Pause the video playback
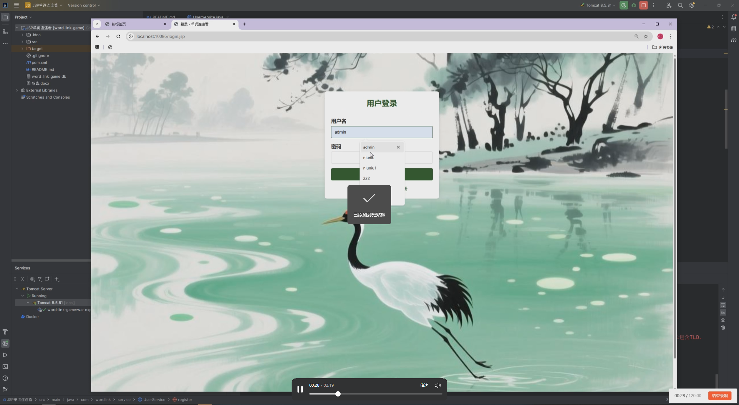Viewport: 739px width, 405px height. (x=300, y=389)
